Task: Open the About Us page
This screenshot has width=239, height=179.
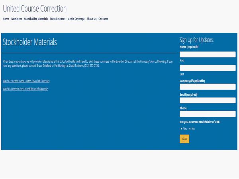Action: pos(92,19)
